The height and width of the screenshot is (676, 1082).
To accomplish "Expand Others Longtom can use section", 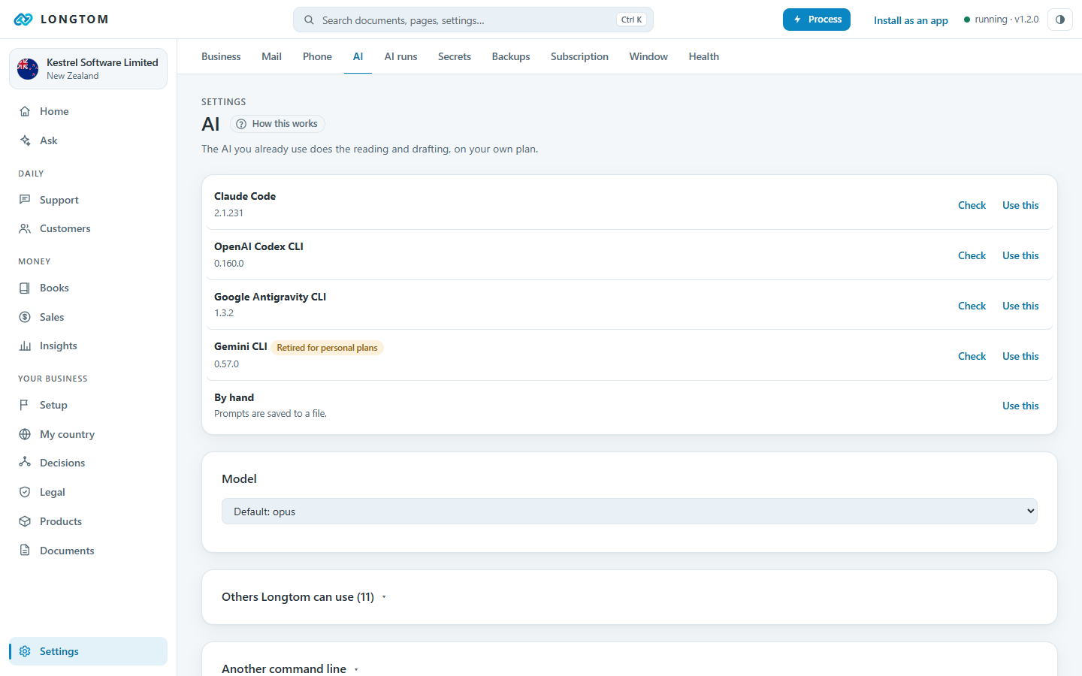I will (x=304, y=597).
